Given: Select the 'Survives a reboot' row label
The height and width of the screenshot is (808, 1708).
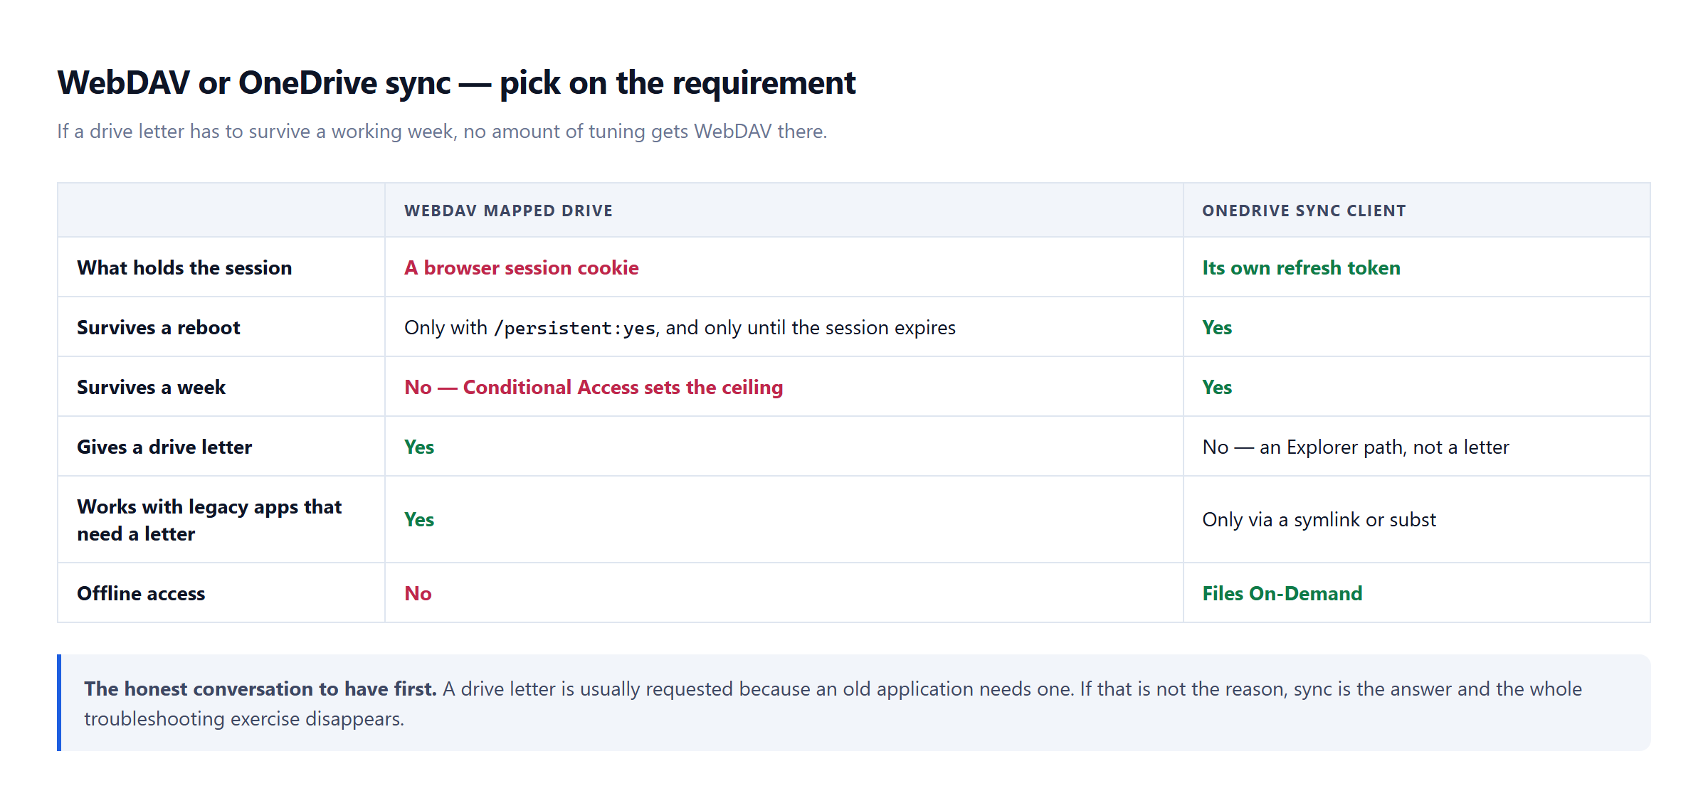Looking at the screenshot, I should click(158, 327).
